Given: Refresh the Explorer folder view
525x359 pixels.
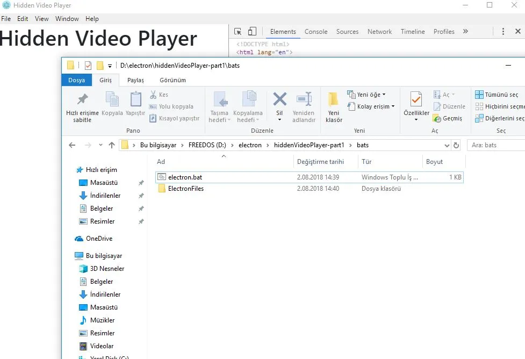Looking at the screenshot, I should (456, 145).
